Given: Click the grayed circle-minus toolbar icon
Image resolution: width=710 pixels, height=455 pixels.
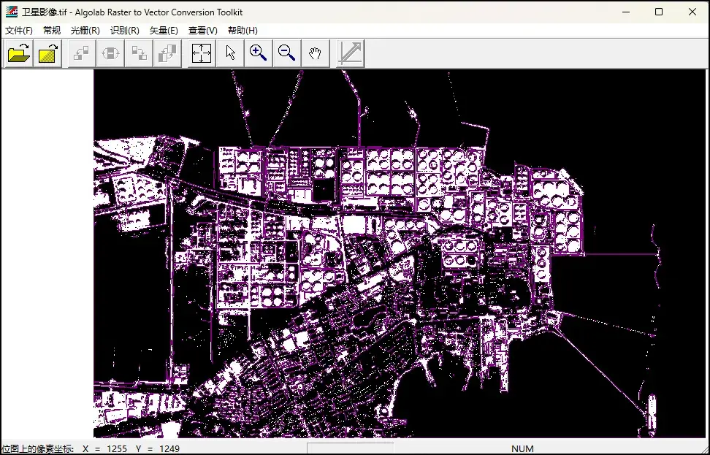Looking at the screenshot, I should [110, 53].
